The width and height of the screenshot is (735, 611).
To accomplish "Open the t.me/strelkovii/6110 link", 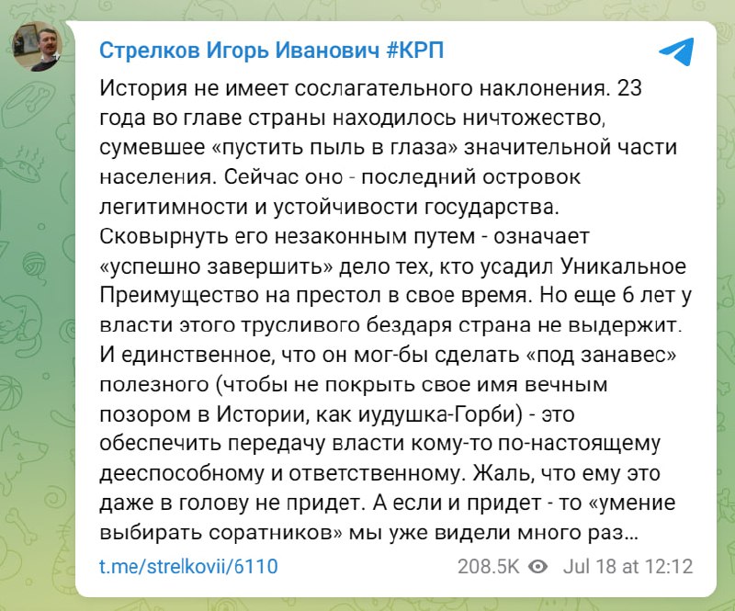I will click(188, 566).
